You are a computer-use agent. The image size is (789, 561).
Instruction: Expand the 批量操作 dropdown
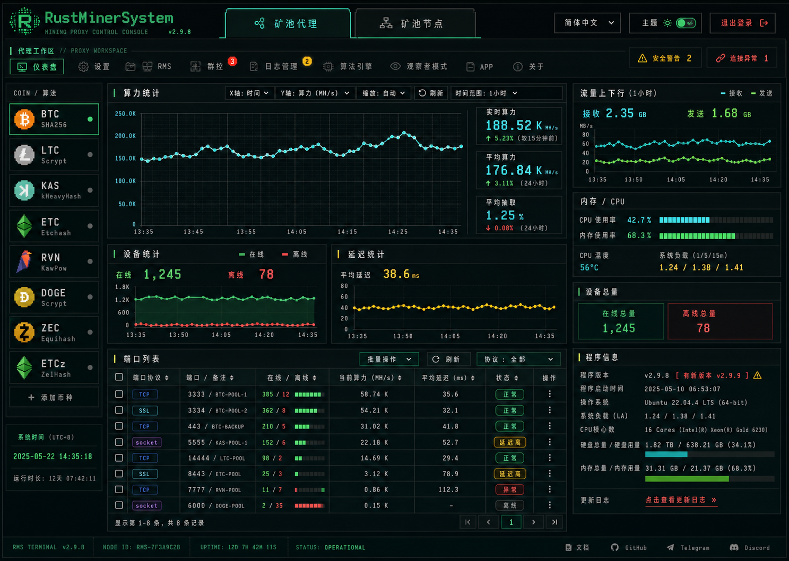(389, 359)
